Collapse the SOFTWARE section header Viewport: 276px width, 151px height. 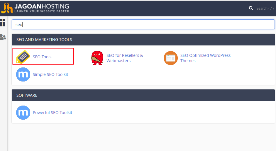[x=143, y=95]
